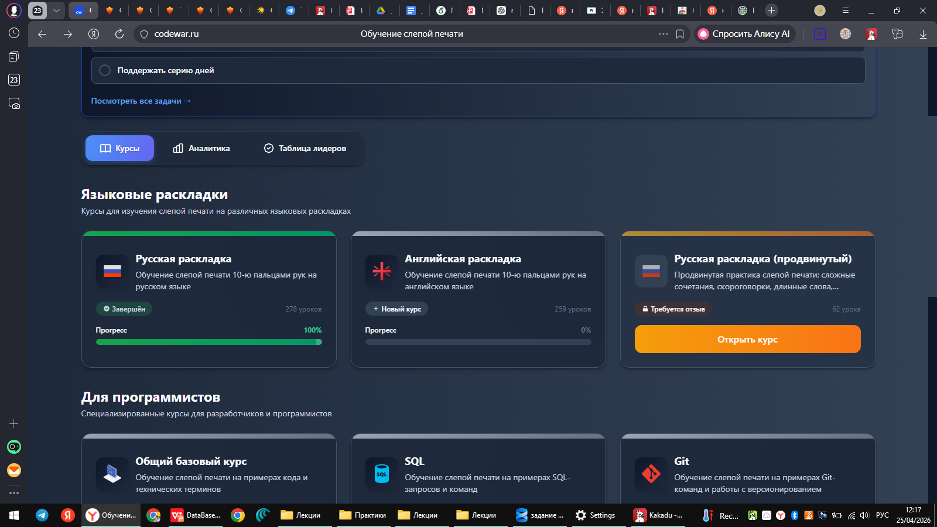Open the three-dots menu in address bar
The width and height of the screenshot is (937, 527).
click(x=663, y=34)
